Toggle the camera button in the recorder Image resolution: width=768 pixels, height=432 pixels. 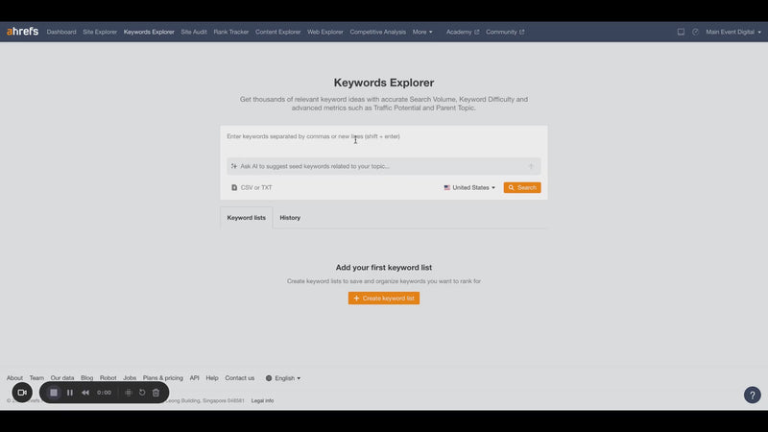[22, 393]
